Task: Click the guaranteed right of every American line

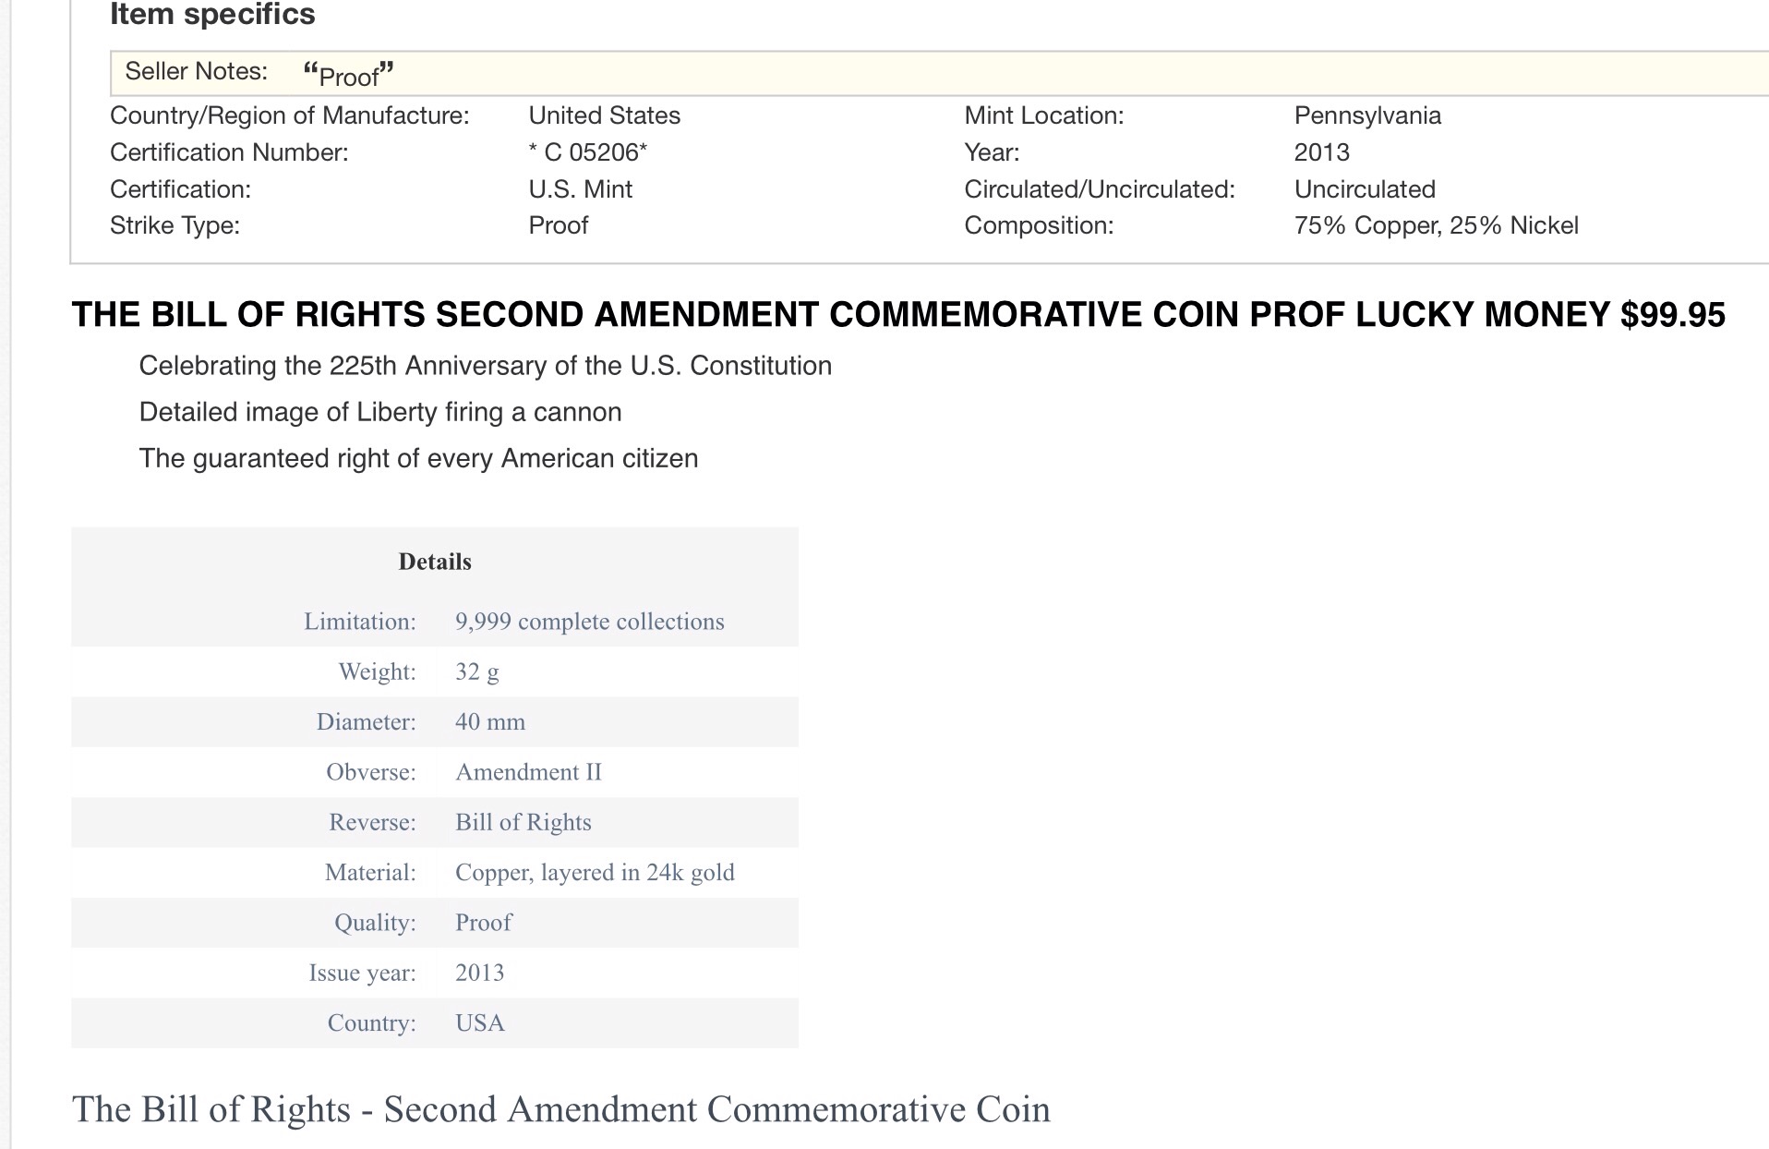Action: pos(418,458)
